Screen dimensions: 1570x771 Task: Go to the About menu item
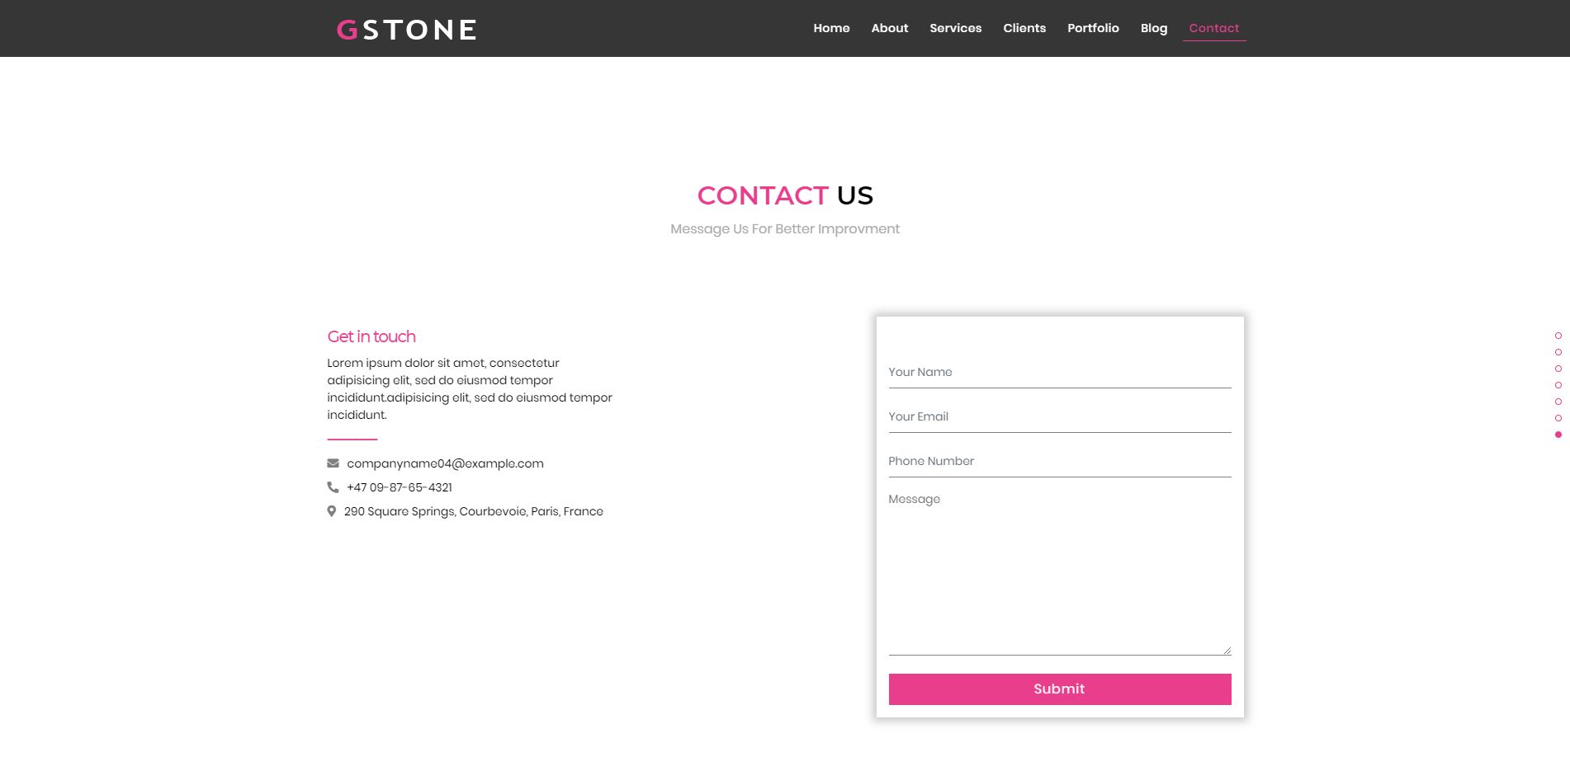click(x=889, y=28)
